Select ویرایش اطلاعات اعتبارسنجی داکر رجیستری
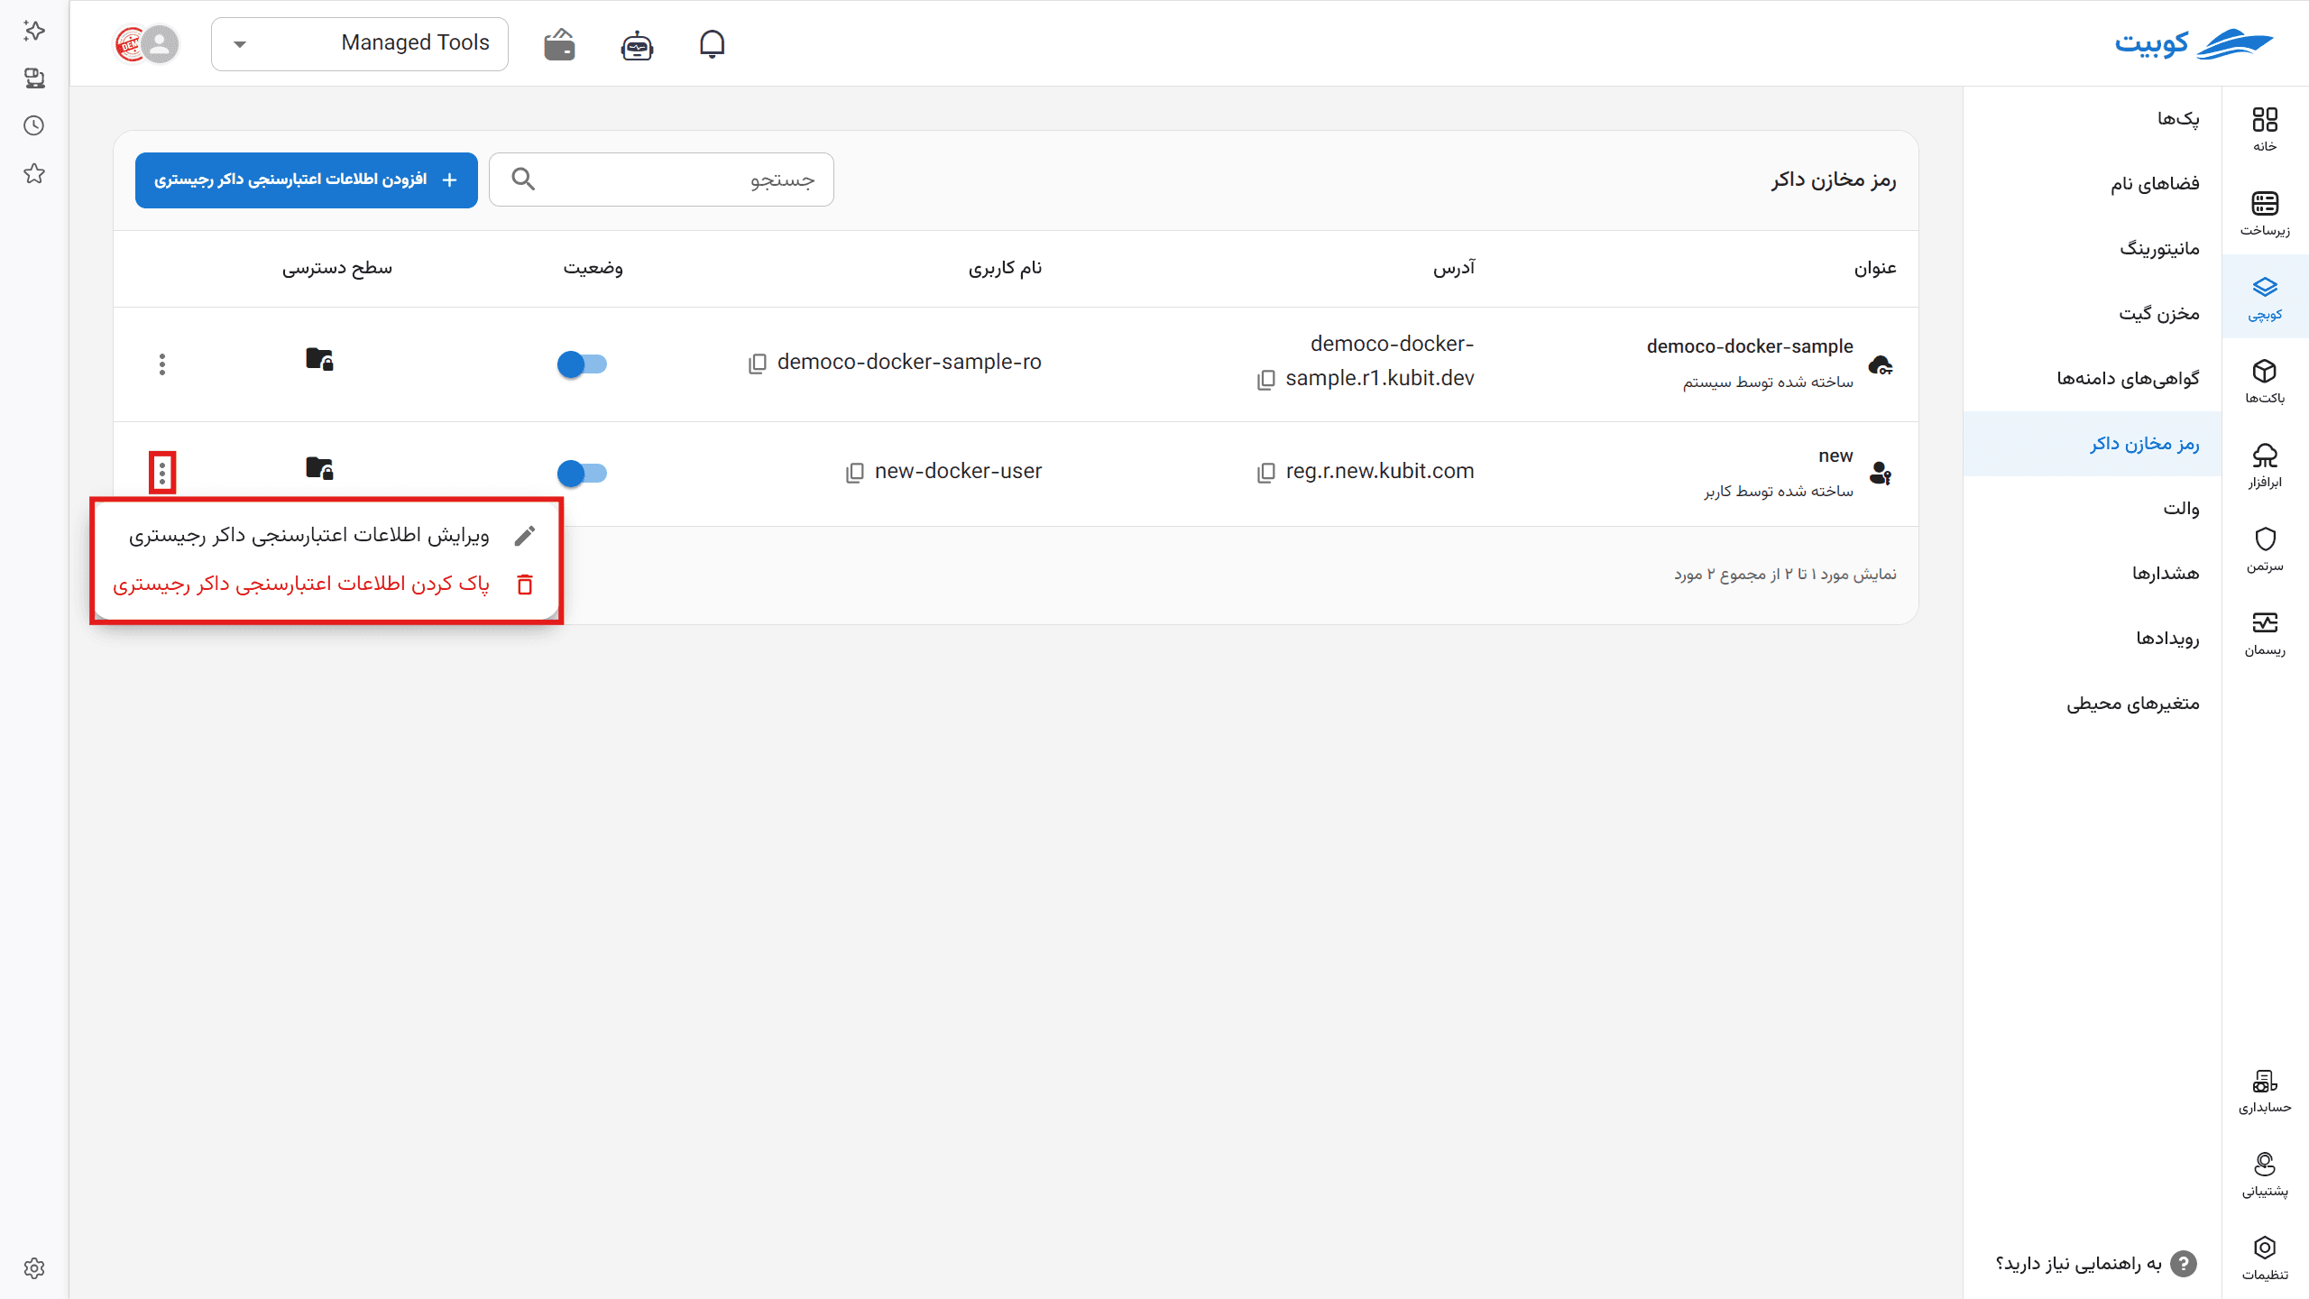The width and height of the screenshot is (2309, 1299). click(327, 536)
